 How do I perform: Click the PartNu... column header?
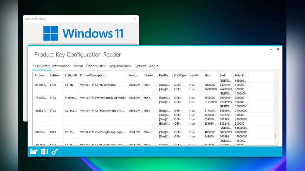[x=165, y=75]
